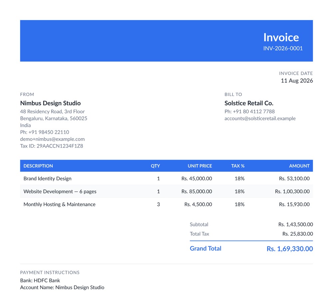Click the Invoice title in the header
This screenshot has width=333, height=292.
tap(281, 37)
